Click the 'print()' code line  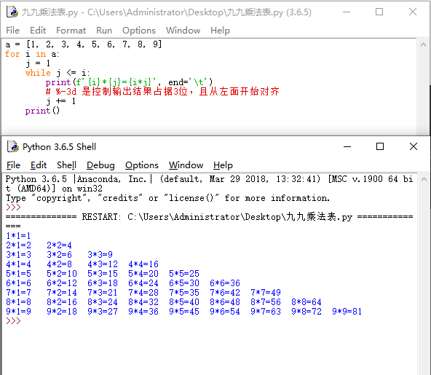tap(42, 111)
